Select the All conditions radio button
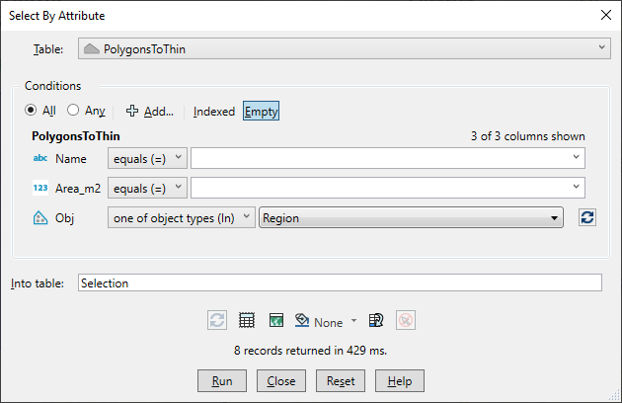This screenshot has width=622, height=403. tap(32, 112)
